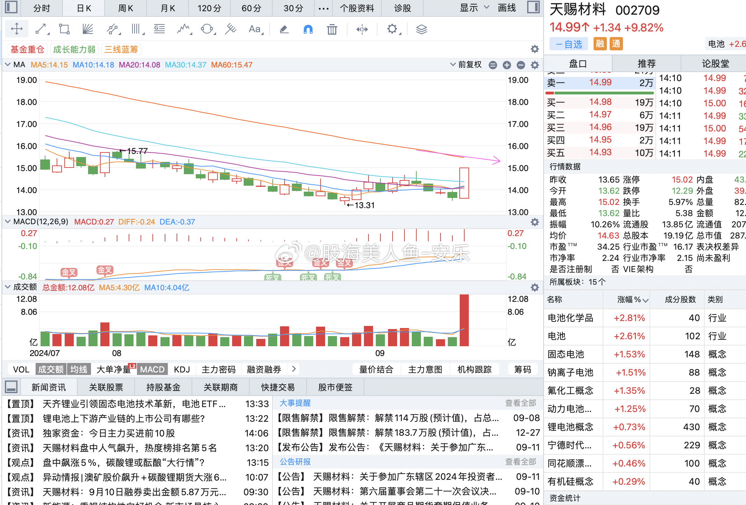Open the 前复权 price adjustment dropdown
This screenshot has width=746, height=505.
(468, 64)
